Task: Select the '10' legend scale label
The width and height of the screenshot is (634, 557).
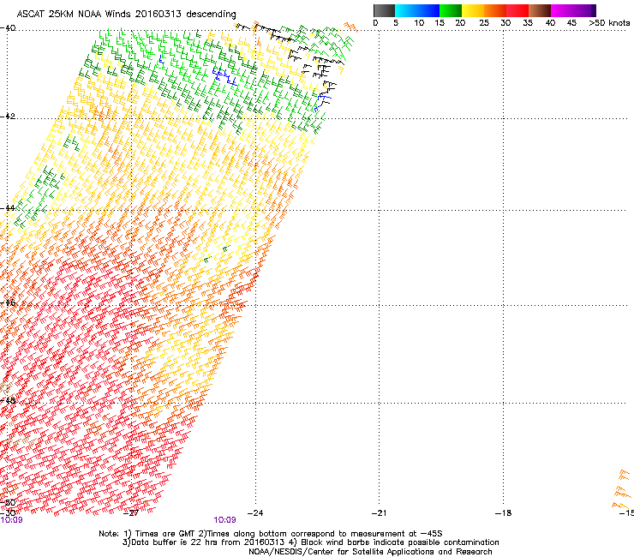Action: coord(419,23)
